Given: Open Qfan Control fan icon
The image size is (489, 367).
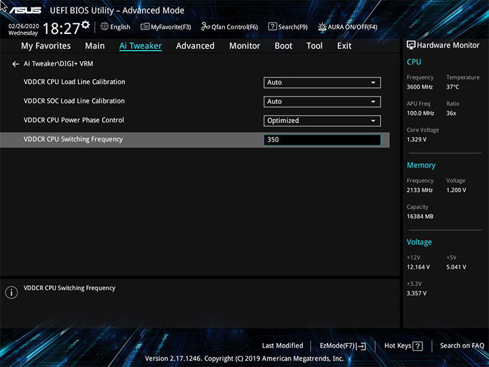Looking at the screenshot, I should click(x=205, y=27).
